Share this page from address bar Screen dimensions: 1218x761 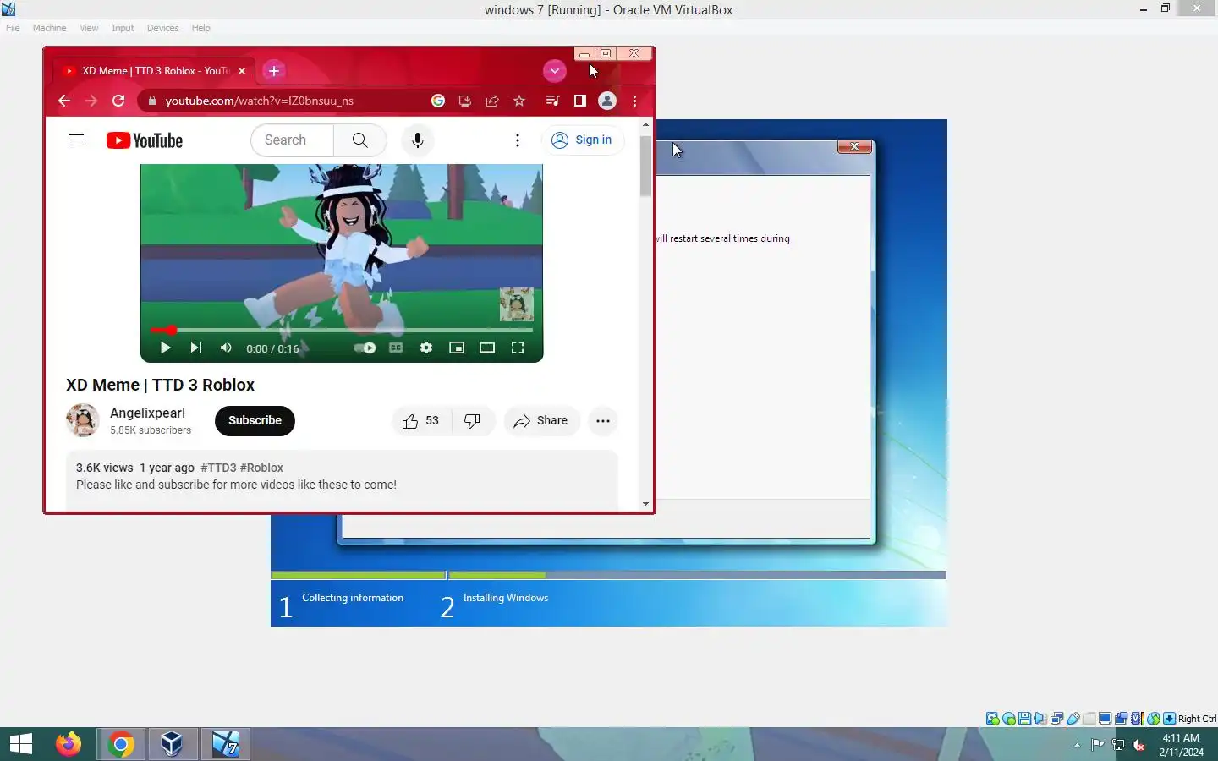coord(492,101)
